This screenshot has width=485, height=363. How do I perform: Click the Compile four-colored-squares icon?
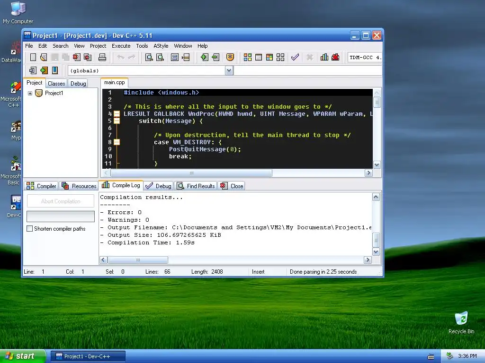[247, 57]
